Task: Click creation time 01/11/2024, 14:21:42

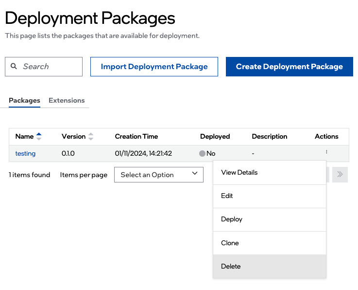Action: [143, 153]
